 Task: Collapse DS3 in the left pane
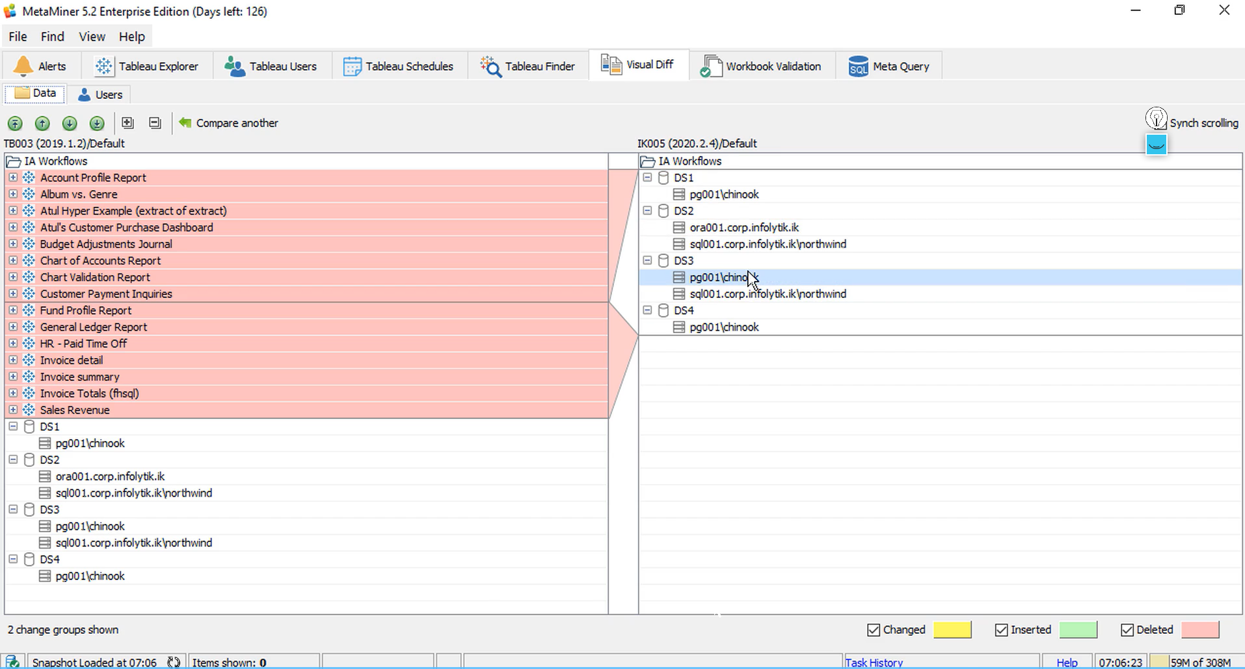click(13, 509)
